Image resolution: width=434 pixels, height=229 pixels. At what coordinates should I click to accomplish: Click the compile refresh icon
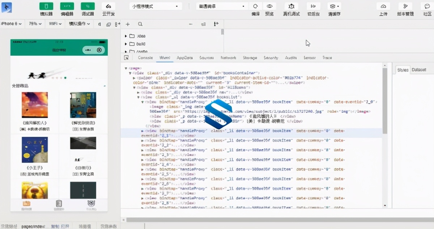[255, 6]
